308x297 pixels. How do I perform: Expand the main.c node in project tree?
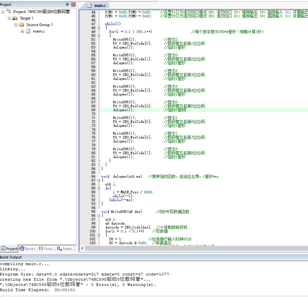[22, 31]
